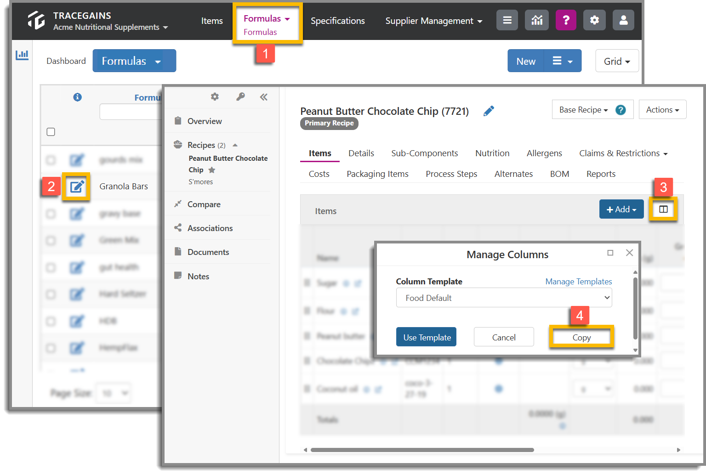Click the key permissions icon in recipe panel
This screenshot has height=475, width=706.
(x=241, y=97)
